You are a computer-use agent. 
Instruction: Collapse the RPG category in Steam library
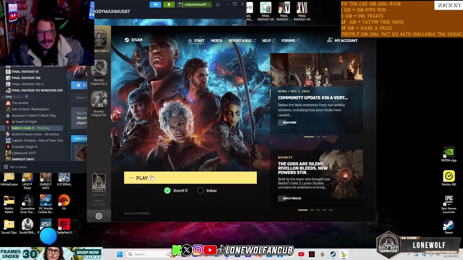(3, 97)
